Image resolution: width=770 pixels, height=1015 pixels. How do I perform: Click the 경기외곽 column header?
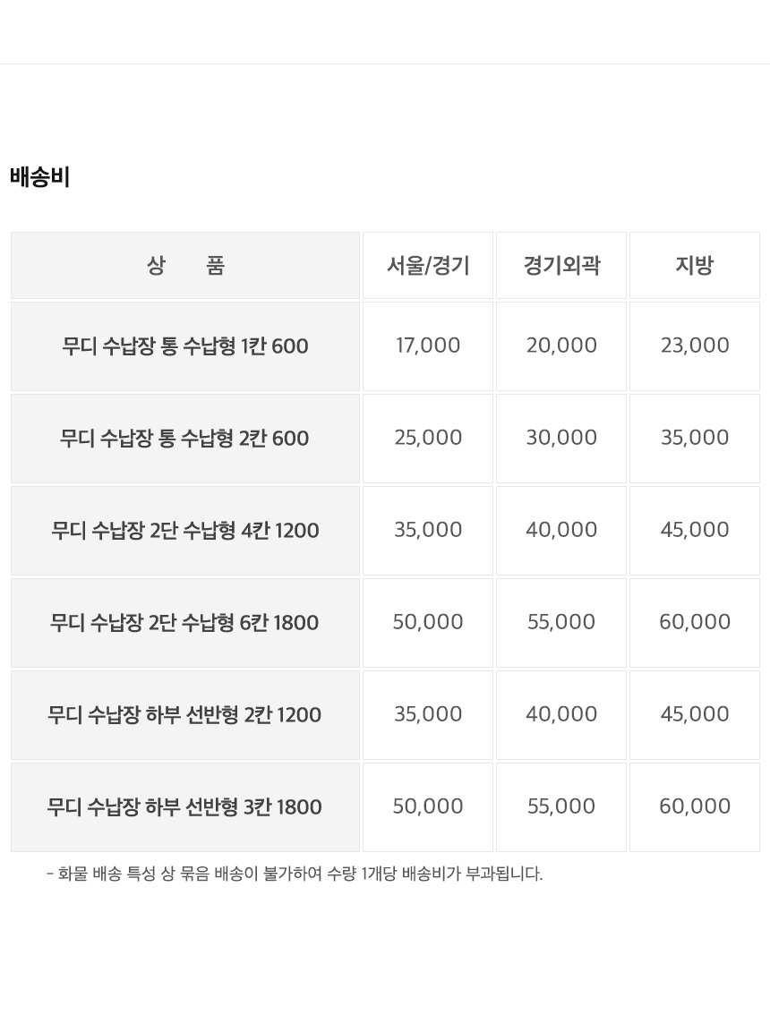[x=561, y=266]
